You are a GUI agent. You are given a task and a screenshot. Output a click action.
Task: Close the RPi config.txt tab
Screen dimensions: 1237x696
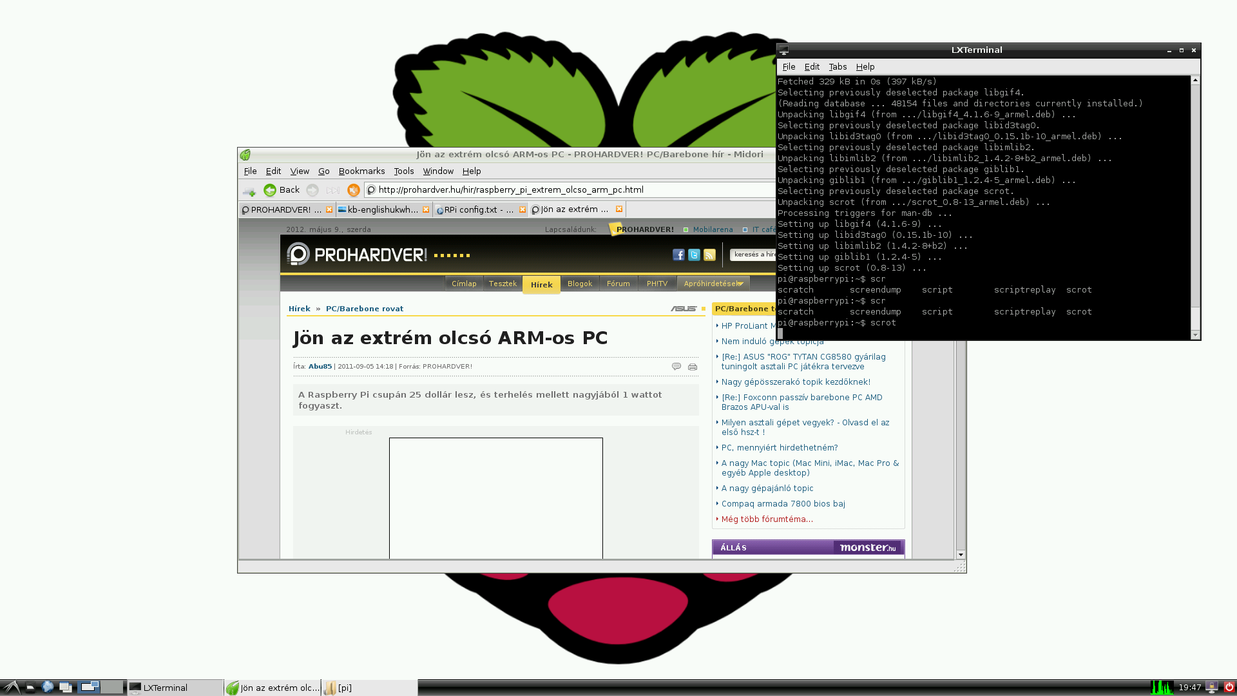click(x=523, y=209)
